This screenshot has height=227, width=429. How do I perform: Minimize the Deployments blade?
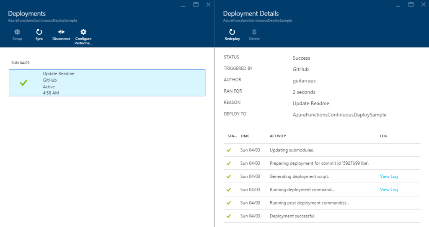click(183, 5)
